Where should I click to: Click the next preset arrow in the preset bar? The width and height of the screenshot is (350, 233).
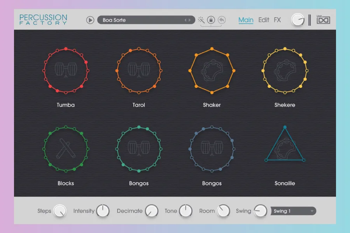(190, 20)
